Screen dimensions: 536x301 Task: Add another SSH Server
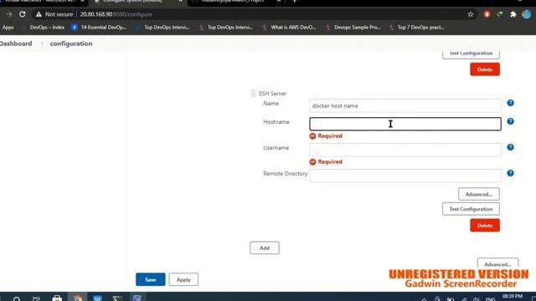pos(265,247)
